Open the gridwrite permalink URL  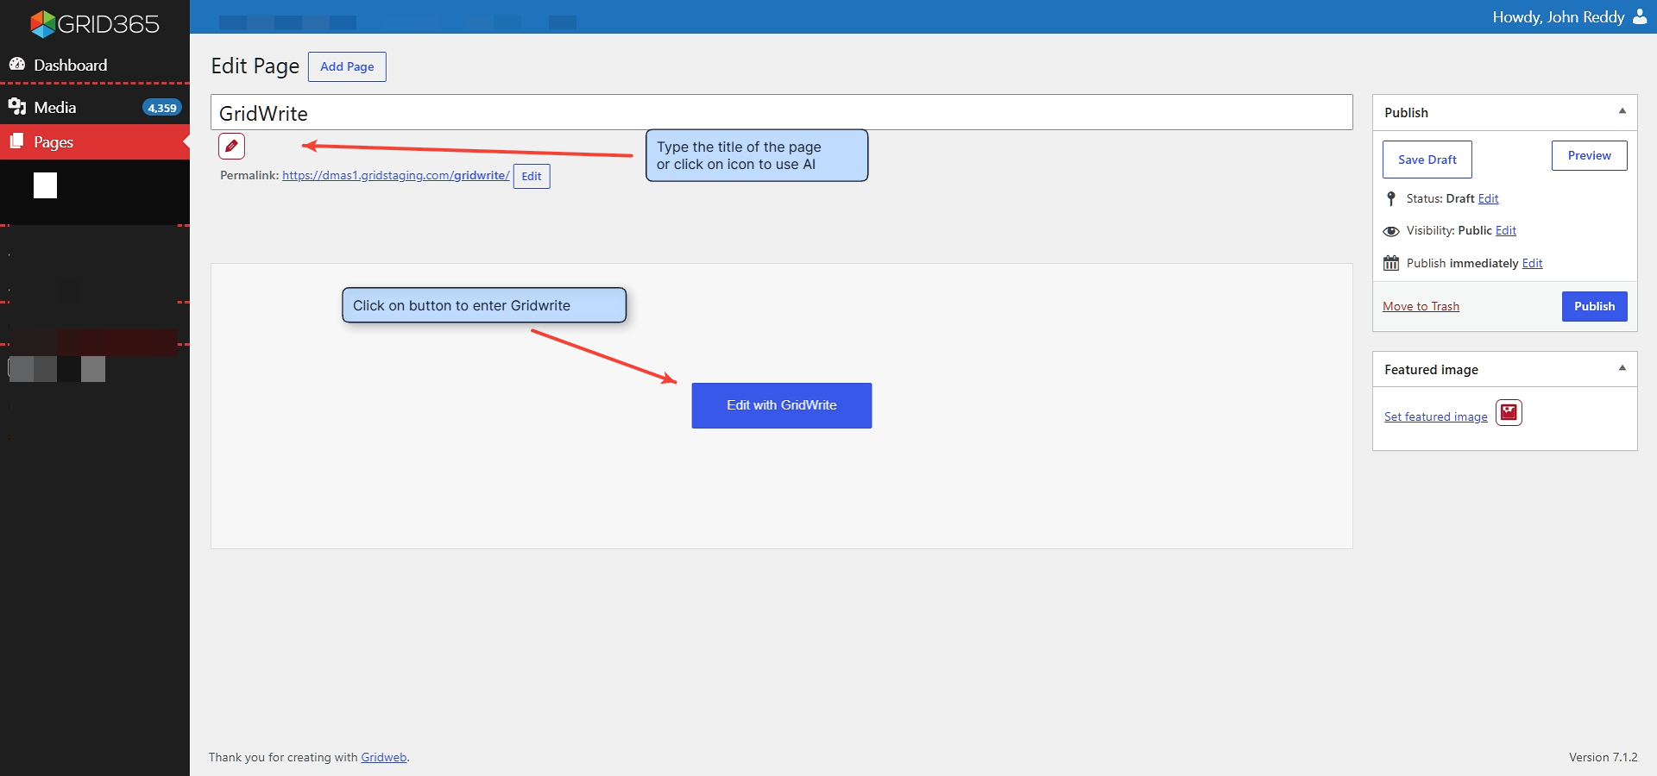[396, 175]
